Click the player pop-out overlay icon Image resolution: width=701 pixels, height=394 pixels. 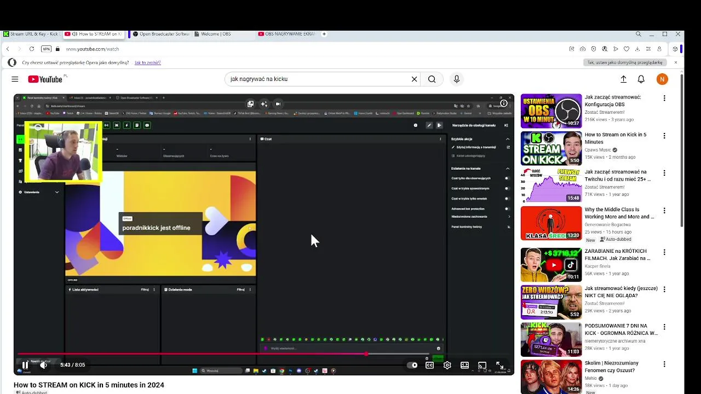point(250,103)
